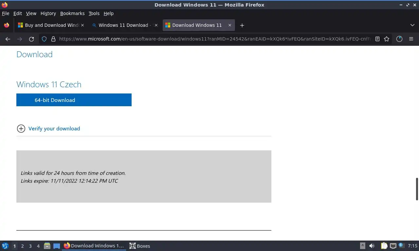Toggle reader view for this page

pyautogui.click(x=377, y=39)
